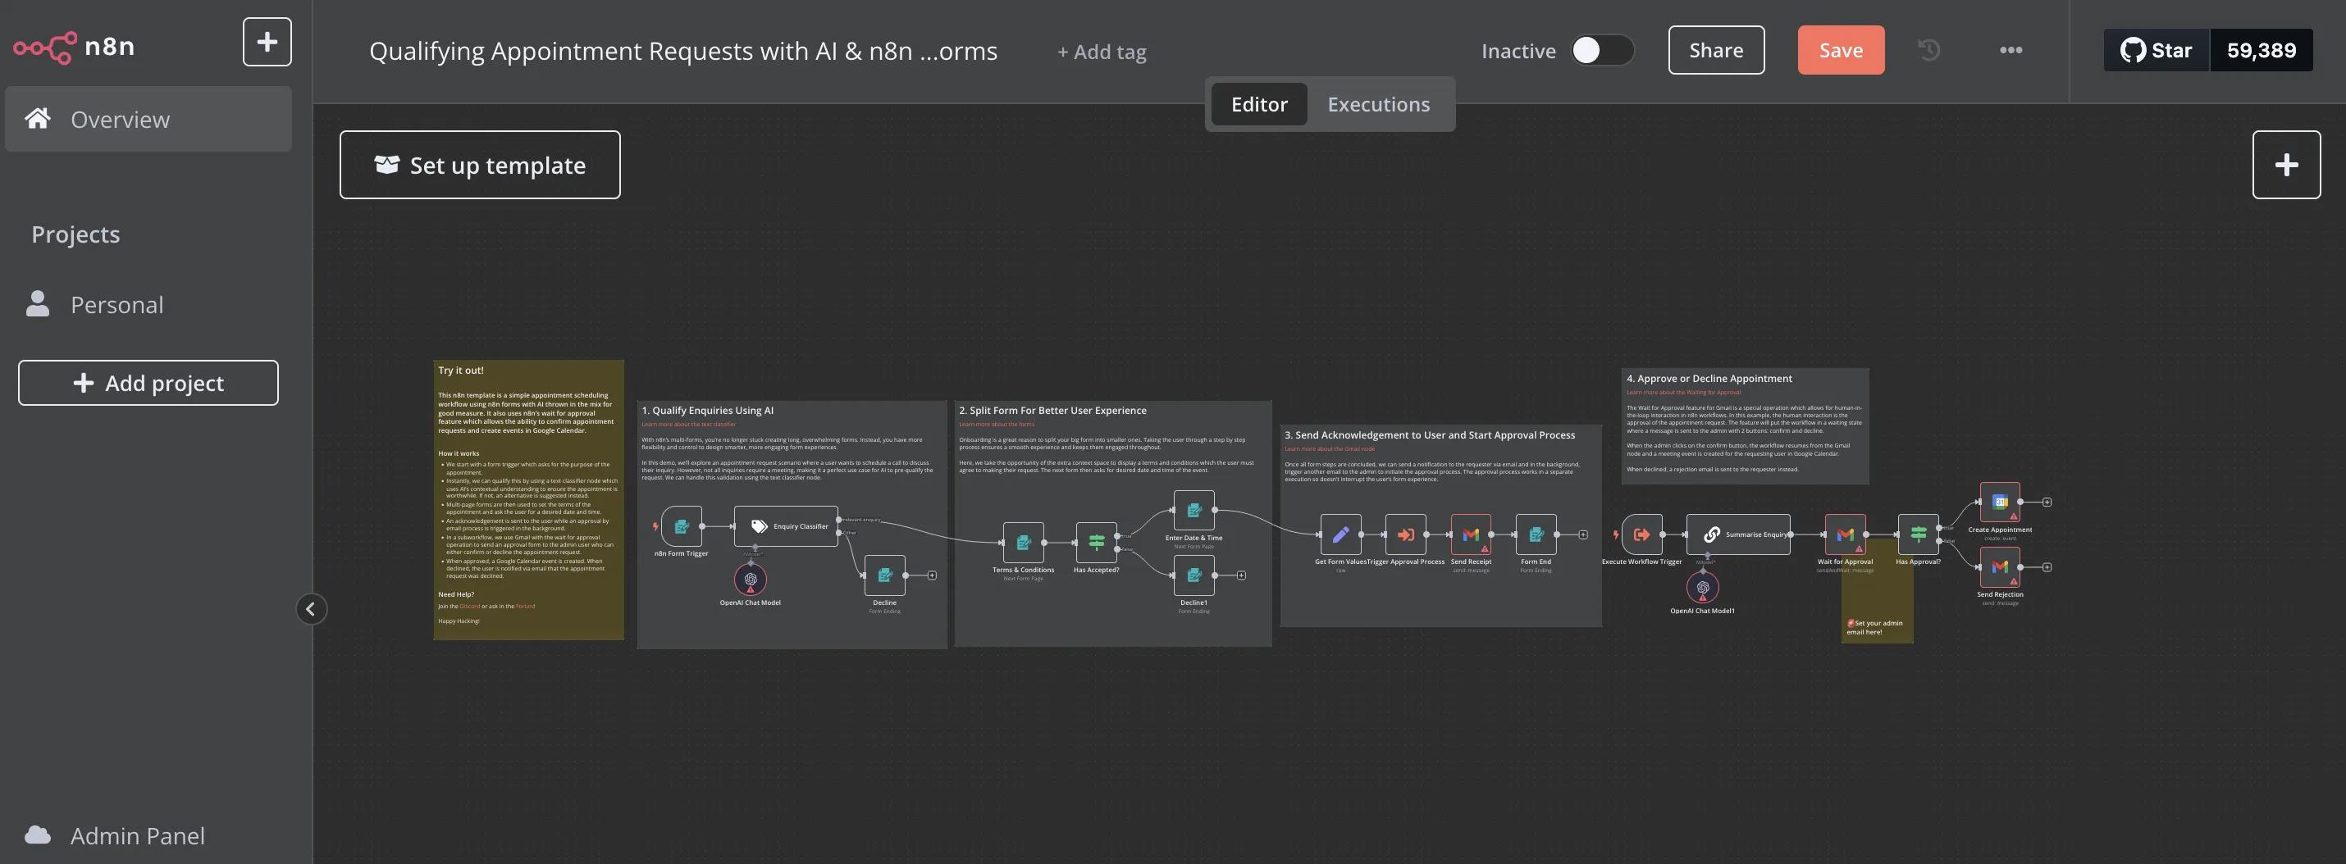
Task: Switch to the Editor tab
Action: (x=1258, y=105)
